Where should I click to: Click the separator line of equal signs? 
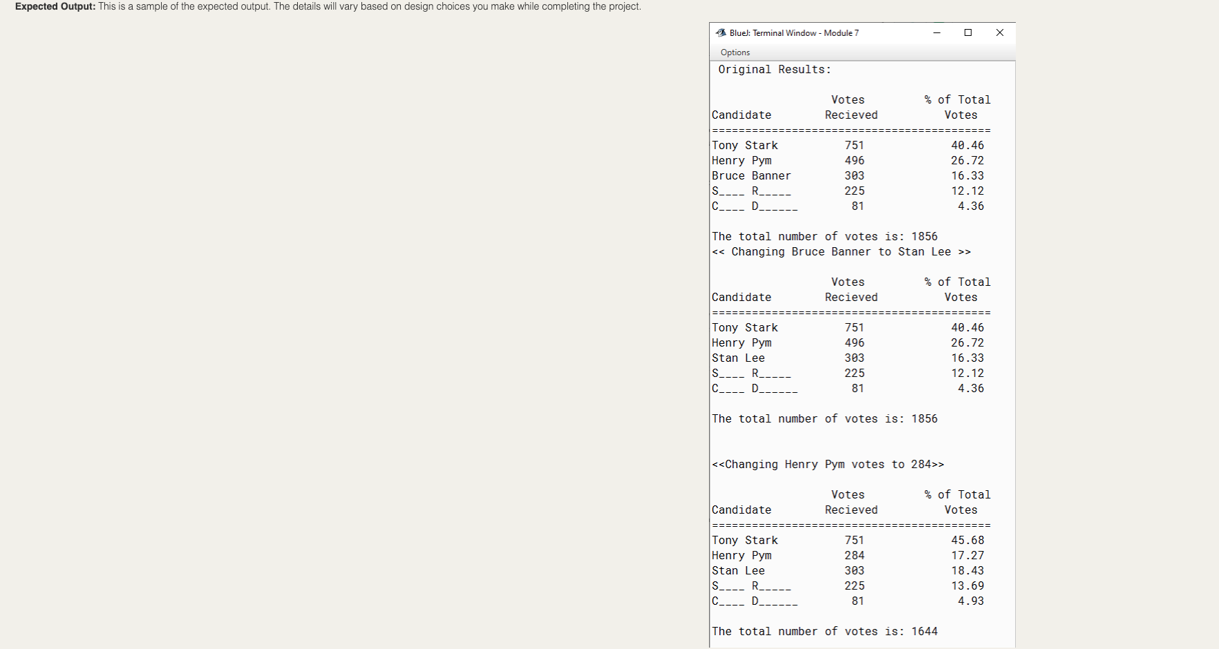[x=850, y=130]
